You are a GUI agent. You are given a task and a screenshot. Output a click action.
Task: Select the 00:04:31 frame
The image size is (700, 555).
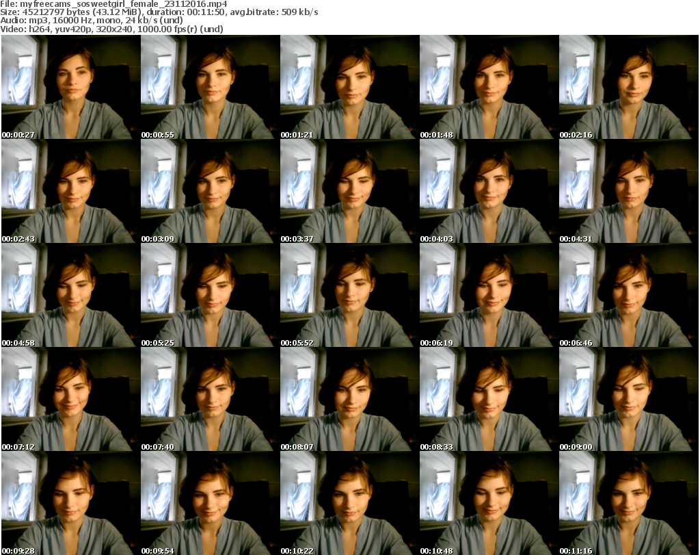(x=629, y=191)
